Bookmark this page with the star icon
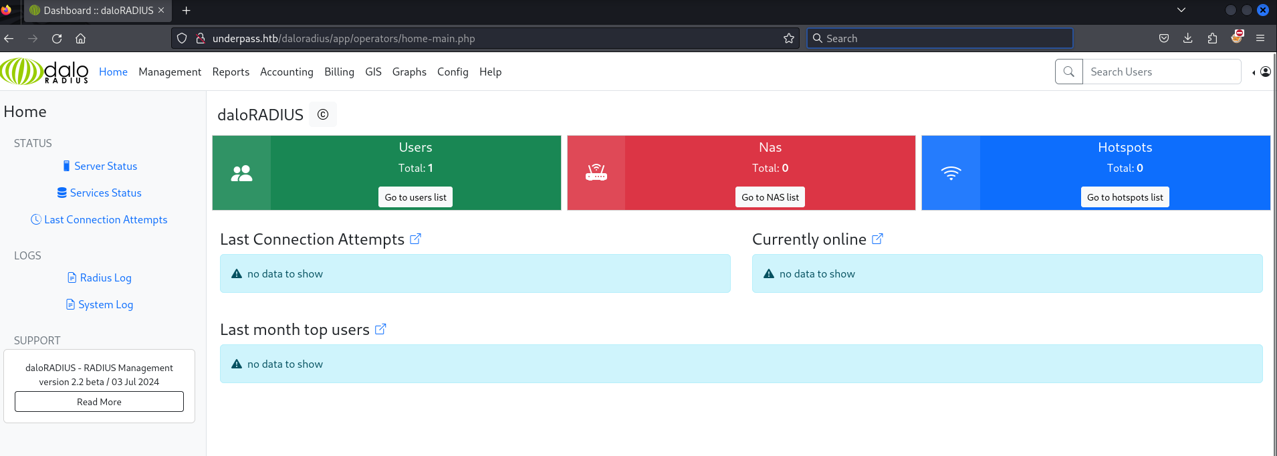Image resolution: width=1277 pixels, height=456 pixels. pyautogui.click(x=789, y=38)
